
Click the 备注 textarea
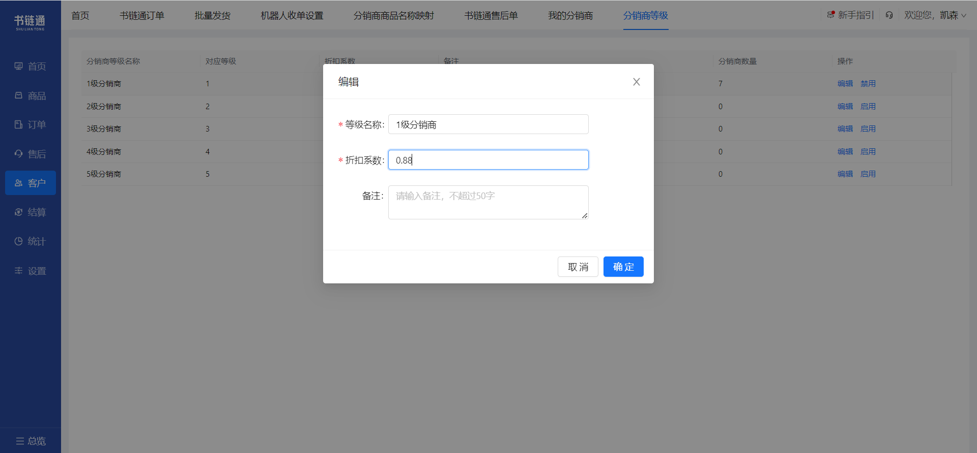click(489, 202)
